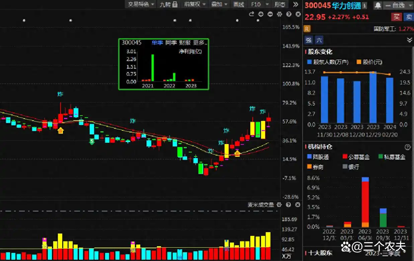Viewport: 414px width, 261px height.
Task: Click the orange R margin-trading badge
Action: [307, 29]
